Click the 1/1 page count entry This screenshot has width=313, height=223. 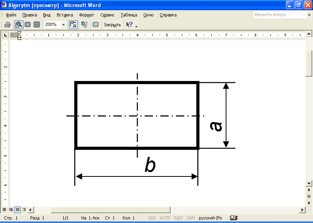click(65, 218)
